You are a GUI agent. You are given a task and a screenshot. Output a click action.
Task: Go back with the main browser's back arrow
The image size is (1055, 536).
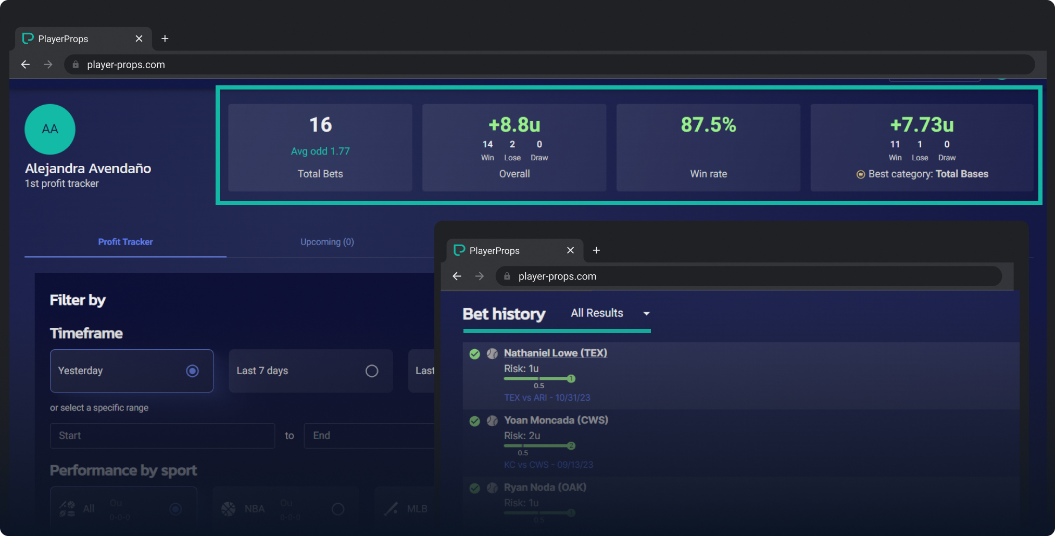(26, 65)
